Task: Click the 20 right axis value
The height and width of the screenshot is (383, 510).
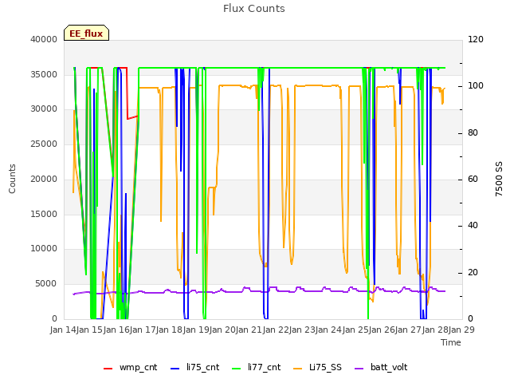Action: 473,272
